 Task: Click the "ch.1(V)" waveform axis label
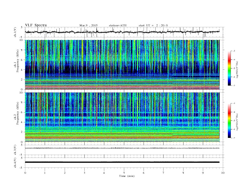pyautogui.click(x=15, y=32)
